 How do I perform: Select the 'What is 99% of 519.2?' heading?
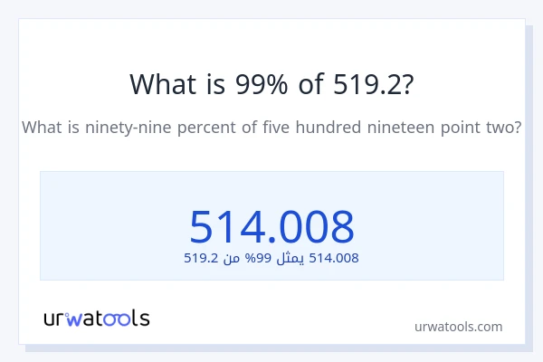(x=271, y=84)
